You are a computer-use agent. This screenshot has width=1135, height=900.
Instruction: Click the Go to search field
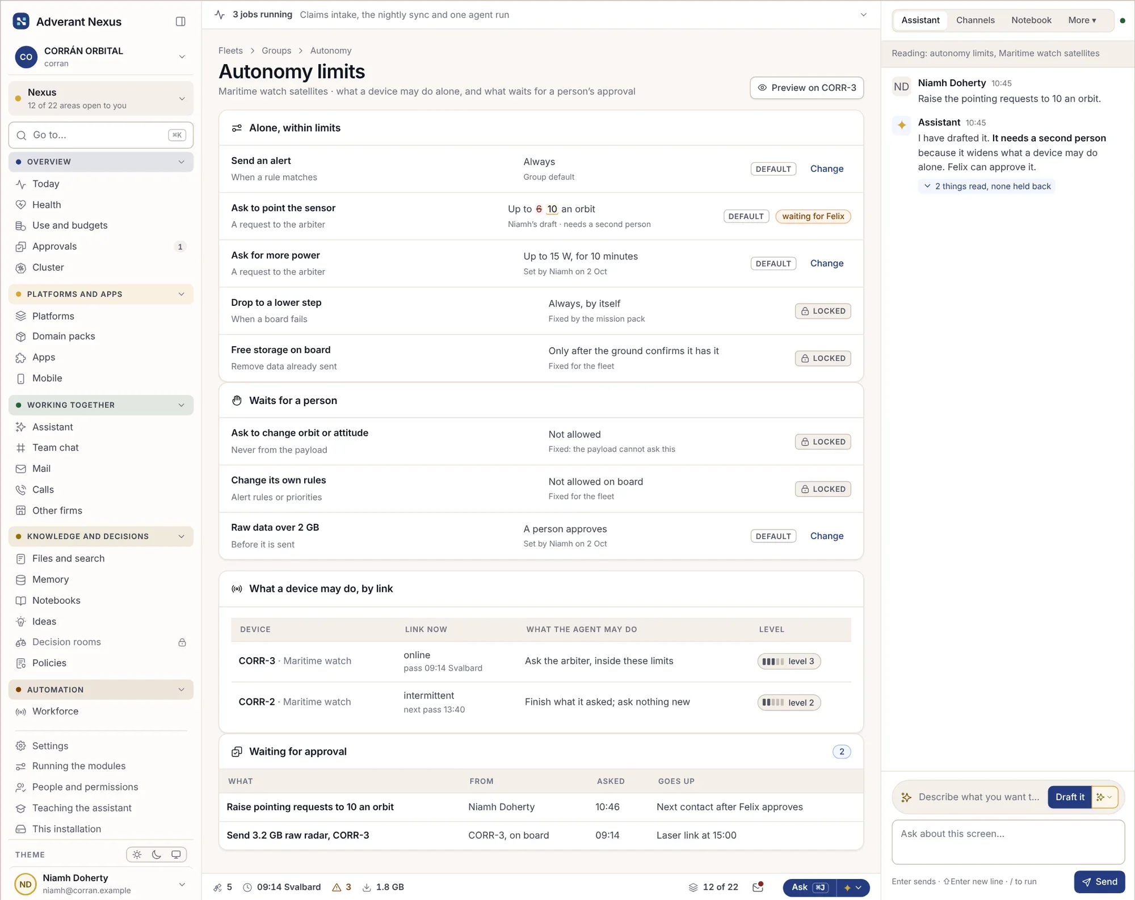[x=101, y=135]
